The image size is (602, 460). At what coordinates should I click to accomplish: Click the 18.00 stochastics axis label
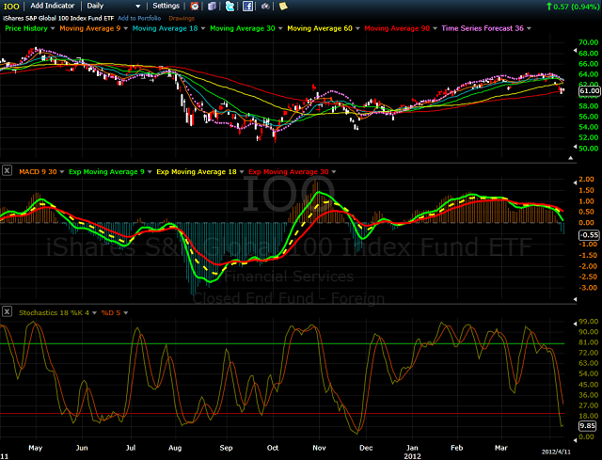588,416
